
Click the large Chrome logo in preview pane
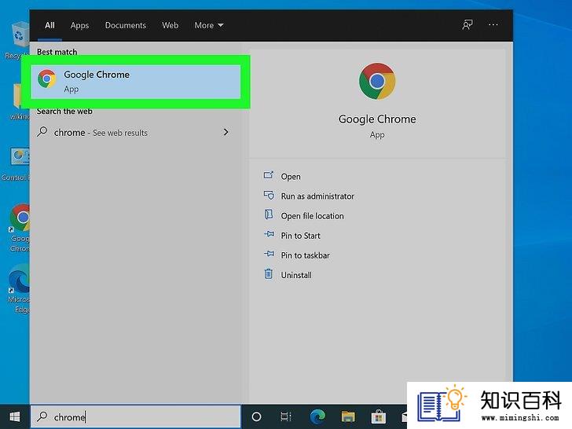[x=377, y=81]
